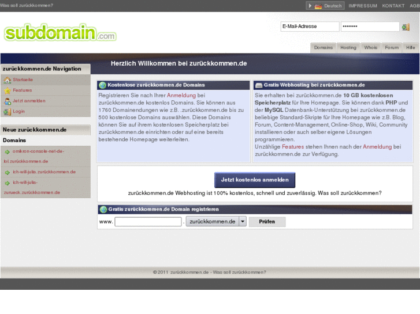Focus the E-Mail-Adresse input field
This screenshot has height=314, width=420.
click(310, 27)
